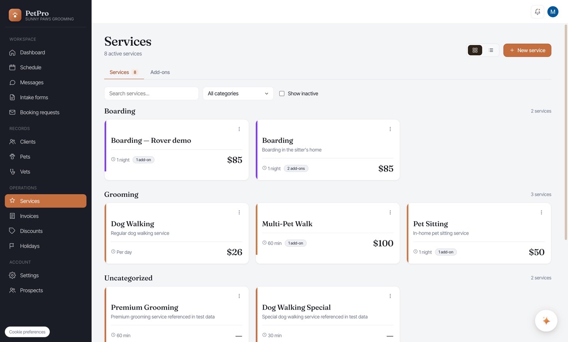Image resolution: width=568 pixels, height=342 pixels.
Task: Enable the Show inactive checkbox
Action: (x=282, y=93)
